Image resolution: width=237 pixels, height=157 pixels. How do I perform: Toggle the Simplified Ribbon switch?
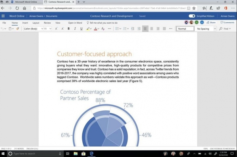(x=192, y=16)
